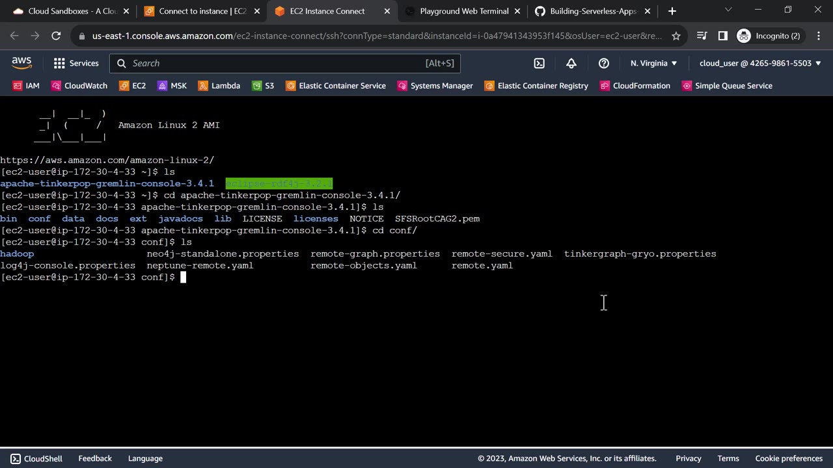Reload the page using refresh icon
This screenshot has width=833, height=468.
(x=56, y=36)
